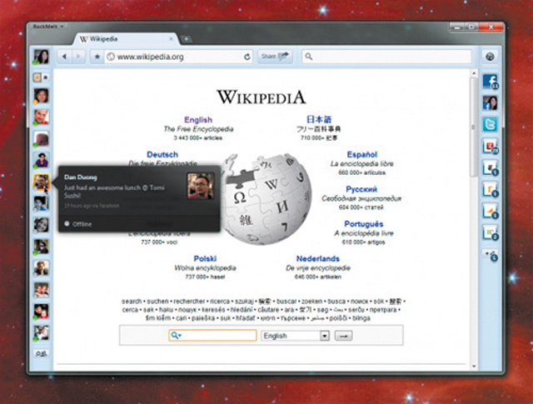This screenshot has width=533, height=404.
Task: Switch to the Wikipedia tab
Action: tap(127, 39)
